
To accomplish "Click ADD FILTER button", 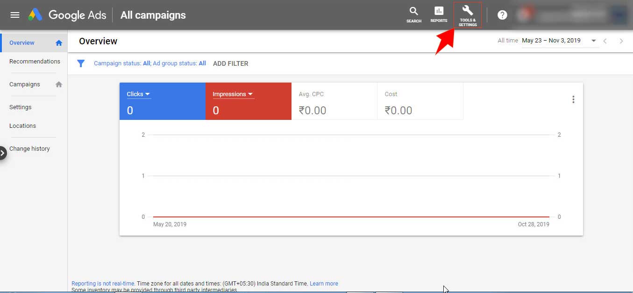I will coord(230,63).
